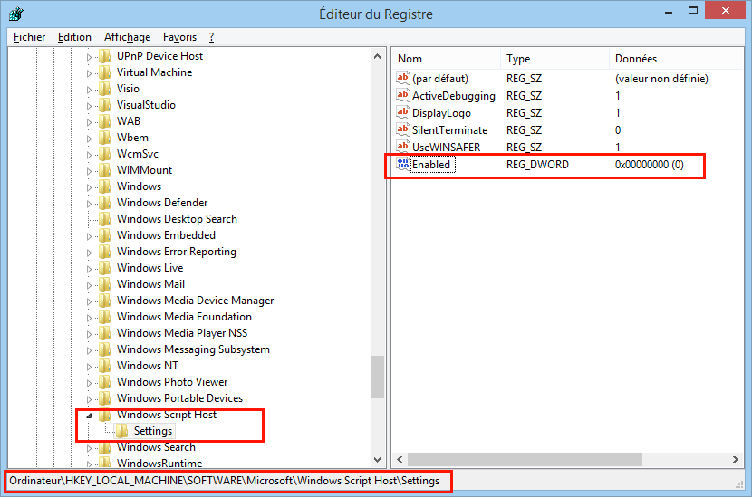Click the values pane scroll left arrow
Screen dimensions: 752x497
point(400,459)
